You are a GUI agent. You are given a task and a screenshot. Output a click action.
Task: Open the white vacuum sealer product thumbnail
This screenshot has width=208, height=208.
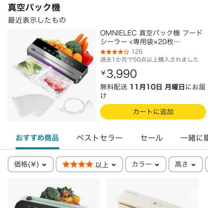tap(152, 193)
